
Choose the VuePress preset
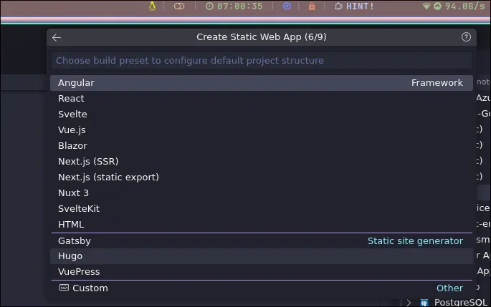(262, 272)
